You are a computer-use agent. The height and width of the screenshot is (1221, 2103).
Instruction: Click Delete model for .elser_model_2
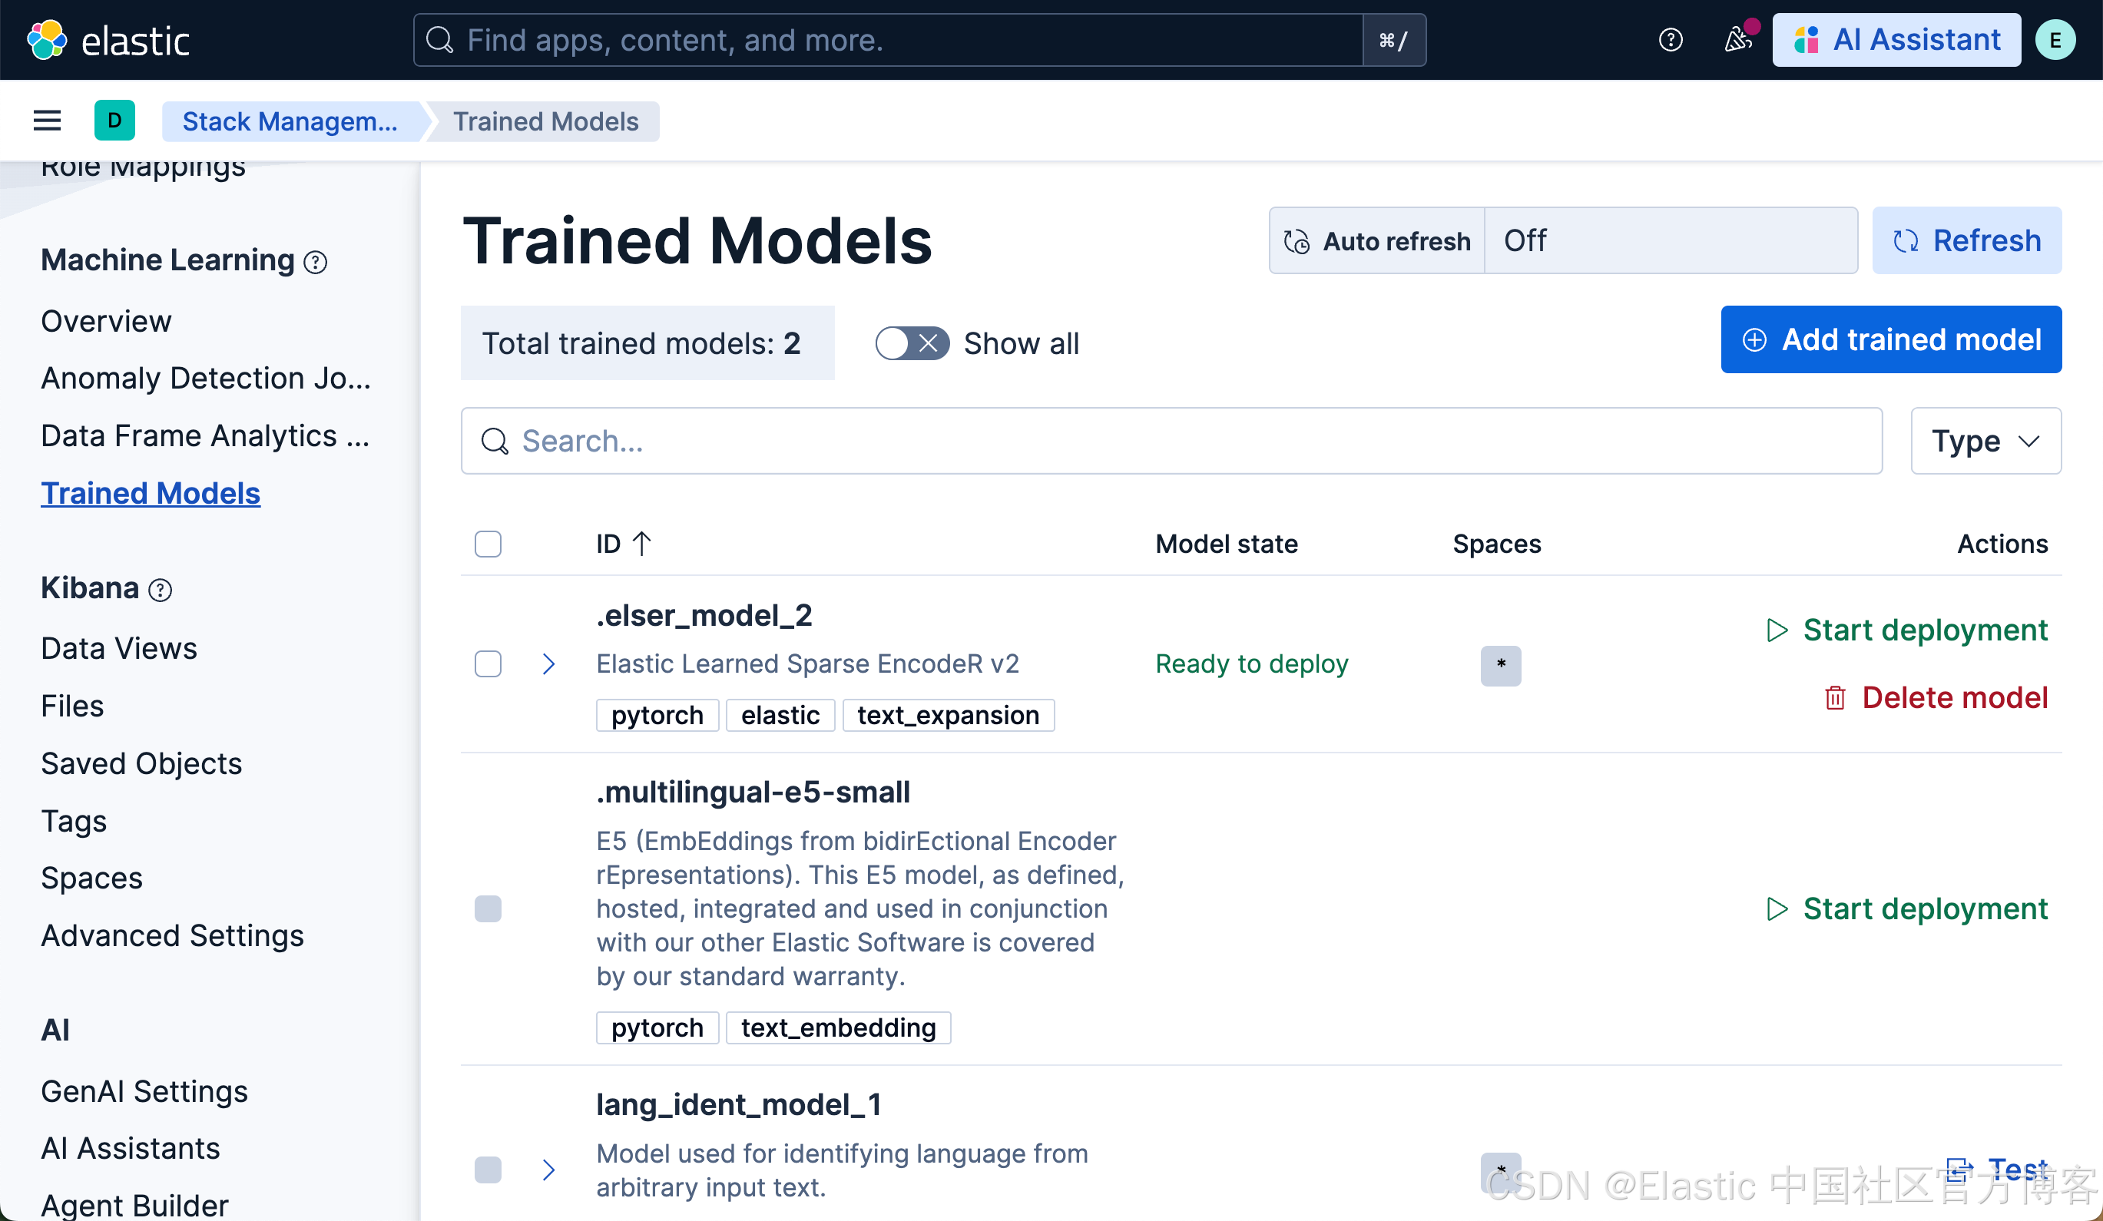point(1936,698)
